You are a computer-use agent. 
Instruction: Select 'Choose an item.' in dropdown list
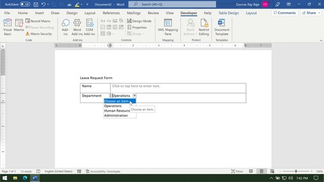pyautogui.click(x=119, y=101)
